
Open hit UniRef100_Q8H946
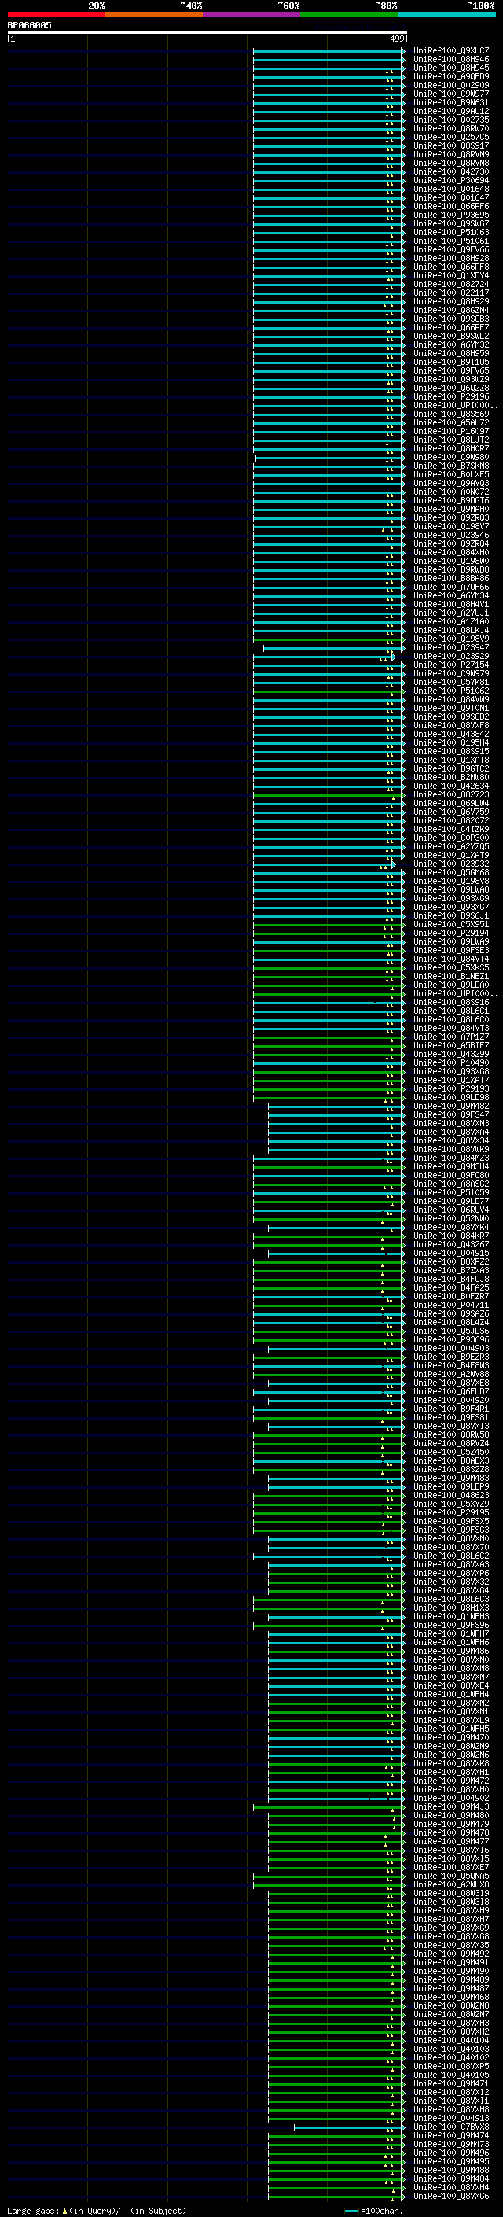pos(451,60)
